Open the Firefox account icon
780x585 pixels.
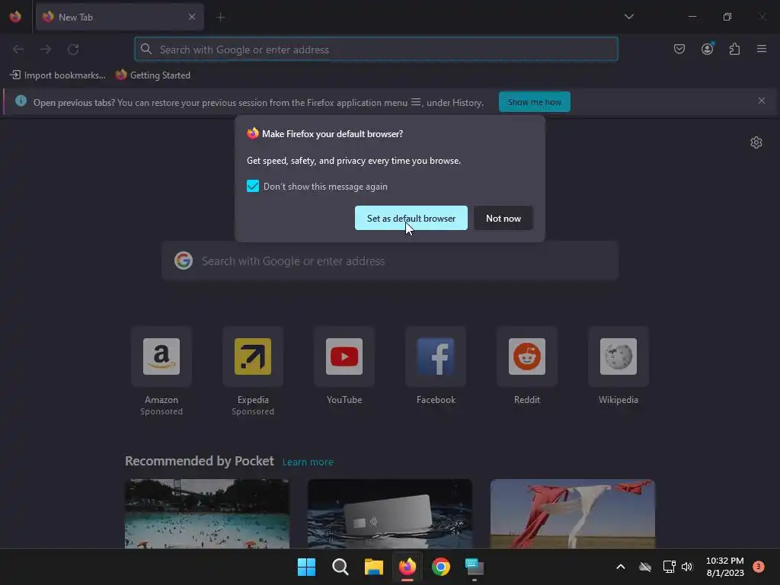click(707, 49)
